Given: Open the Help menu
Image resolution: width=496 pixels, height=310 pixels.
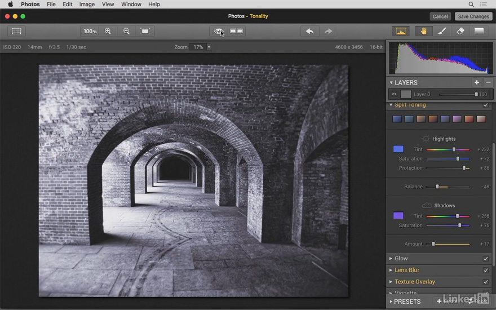Looking at the screenshot, I should (x=154, y=4).
